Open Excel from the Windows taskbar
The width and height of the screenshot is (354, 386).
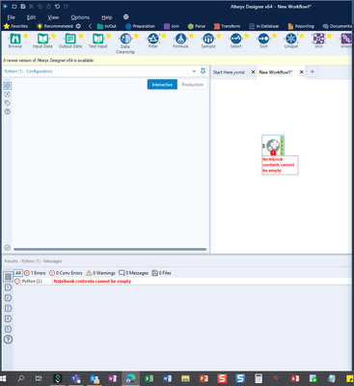click(x=149, y=378)
